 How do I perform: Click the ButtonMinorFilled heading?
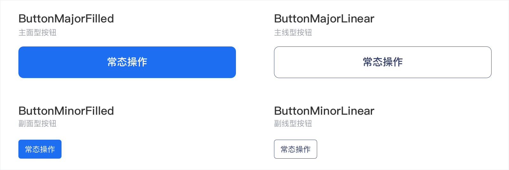[x=66, y=111]
